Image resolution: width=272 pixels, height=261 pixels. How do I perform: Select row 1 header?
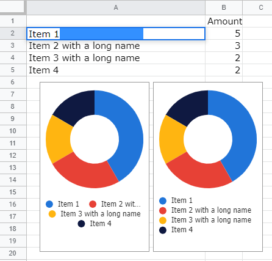pyautogui.click(x=13, y=21)
